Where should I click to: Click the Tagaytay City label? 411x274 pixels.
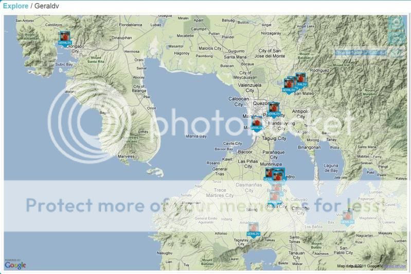point(241,242)
